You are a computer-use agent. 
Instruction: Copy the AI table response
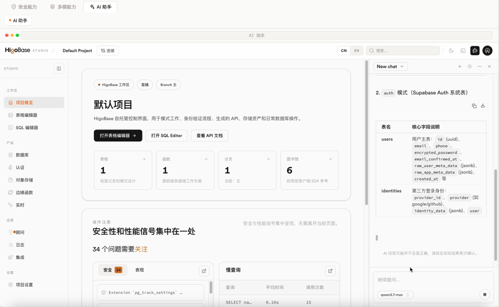[x=474, y=106]
